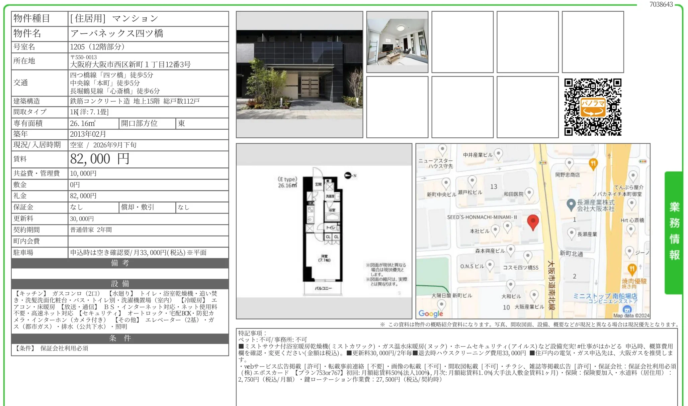Click the 特記事項 heading

click(252, 333)
